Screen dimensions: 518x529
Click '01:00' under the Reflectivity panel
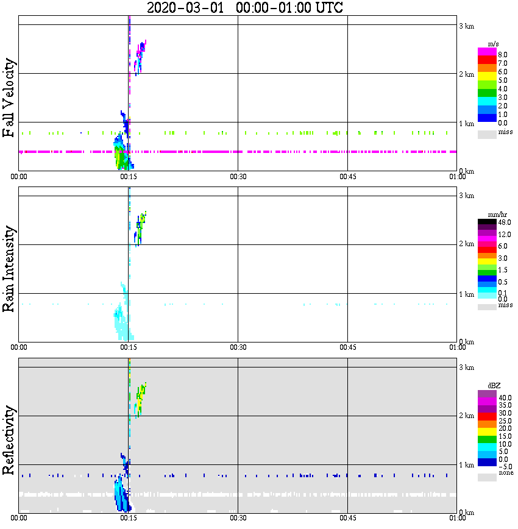[458, 518]
